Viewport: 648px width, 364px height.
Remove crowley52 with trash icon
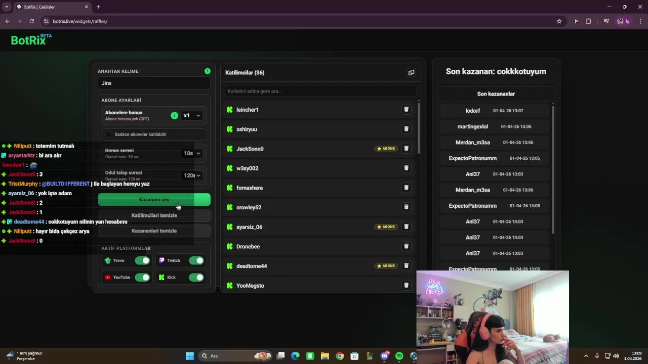[x=406, y=207]
